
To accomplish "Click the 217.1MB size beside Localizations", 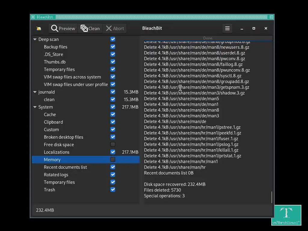I will click(130, 152).
